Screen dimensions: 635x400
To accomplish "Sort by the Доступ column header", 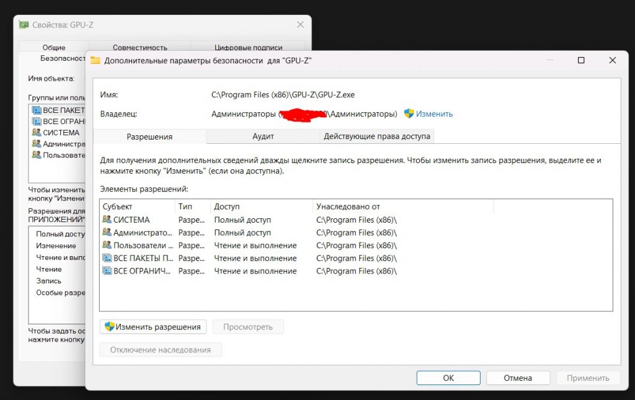I will [x=262, y=207].
